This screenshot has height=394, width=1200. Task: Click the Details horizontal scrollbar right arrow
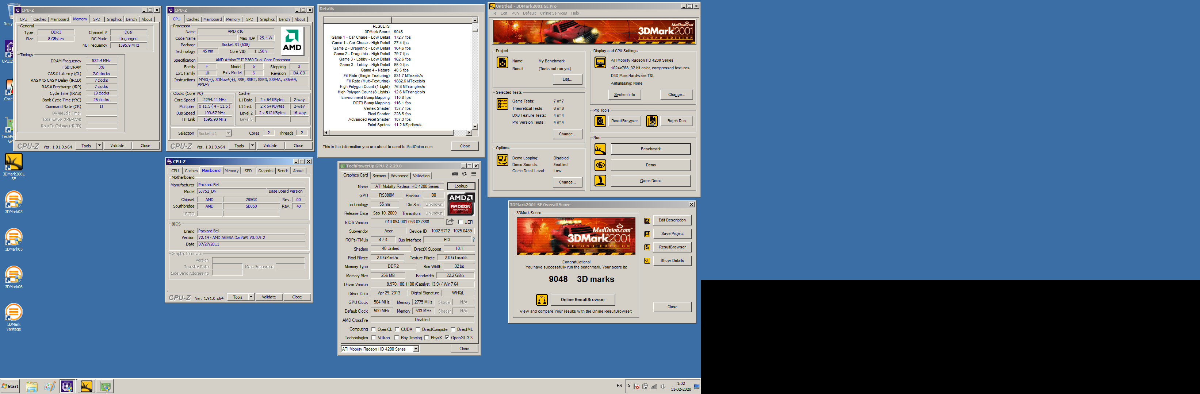pyautogui.click(x=469, y=132)
